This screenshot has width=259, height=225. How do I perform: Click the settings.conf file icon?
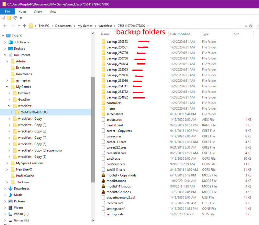103,209
